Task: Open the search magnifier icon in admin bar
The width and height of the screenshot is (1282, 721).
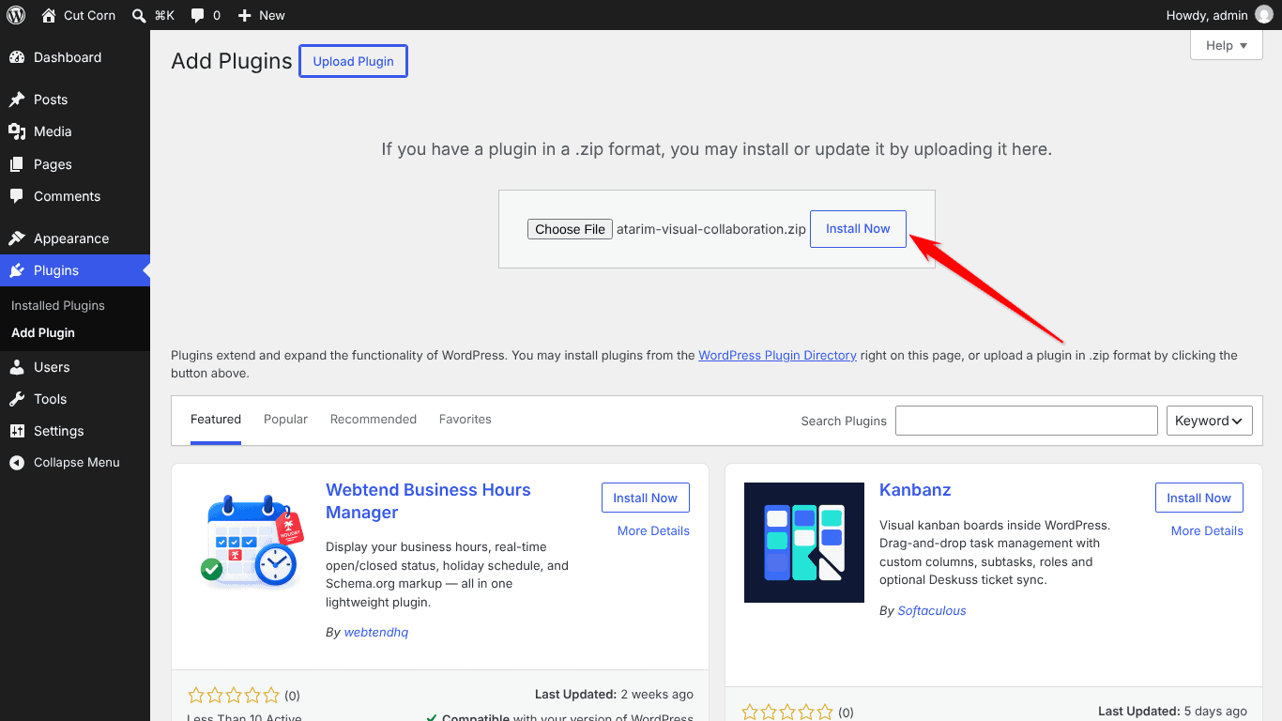Action: tap(139, 15)
